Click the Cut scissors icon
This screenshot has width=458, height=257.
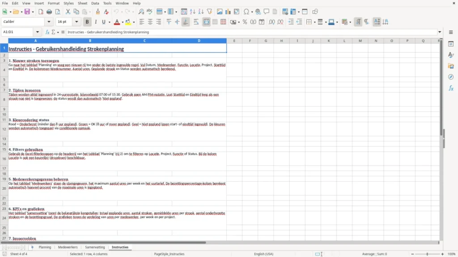click(x=68, y=12)
